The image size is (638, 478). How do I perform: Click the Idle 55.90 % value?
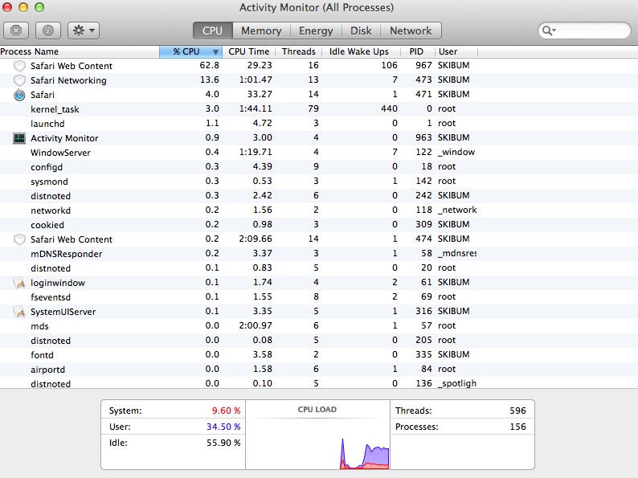[x=223, y=443]
